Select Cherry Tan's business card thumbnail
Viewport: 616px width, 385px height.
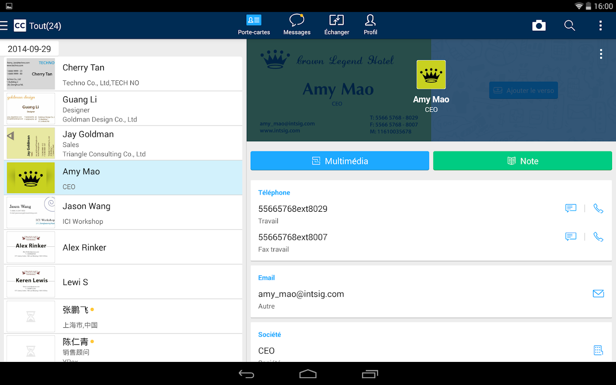pos(30,74)
